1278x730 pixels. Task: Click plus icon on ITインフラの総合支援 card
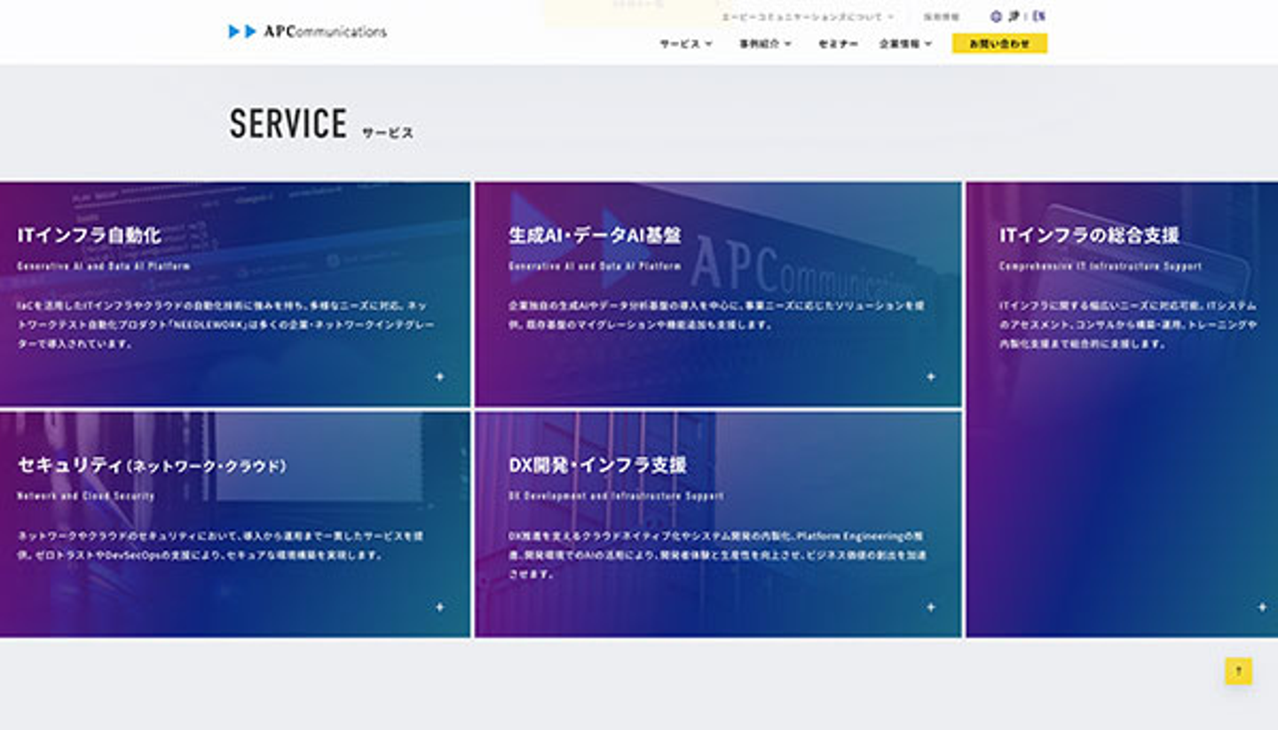[1262, 608]
